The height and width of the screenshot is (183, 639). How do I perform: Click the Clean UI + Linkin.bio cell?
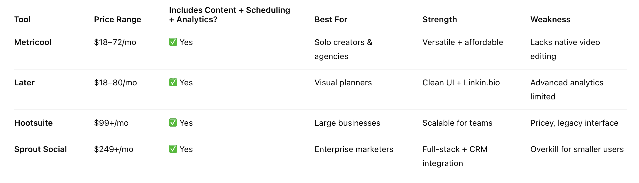point(461,83)
